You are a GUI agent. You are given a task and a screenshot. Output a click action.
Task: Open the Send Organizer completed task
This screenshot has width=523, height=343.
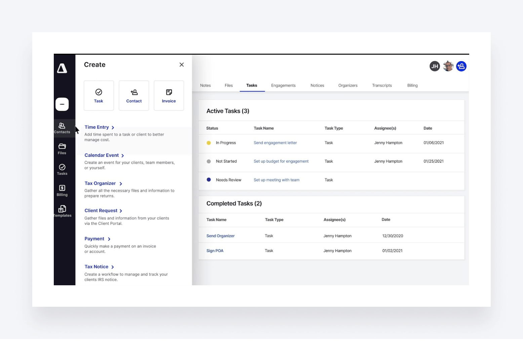(x=220, y=236)
